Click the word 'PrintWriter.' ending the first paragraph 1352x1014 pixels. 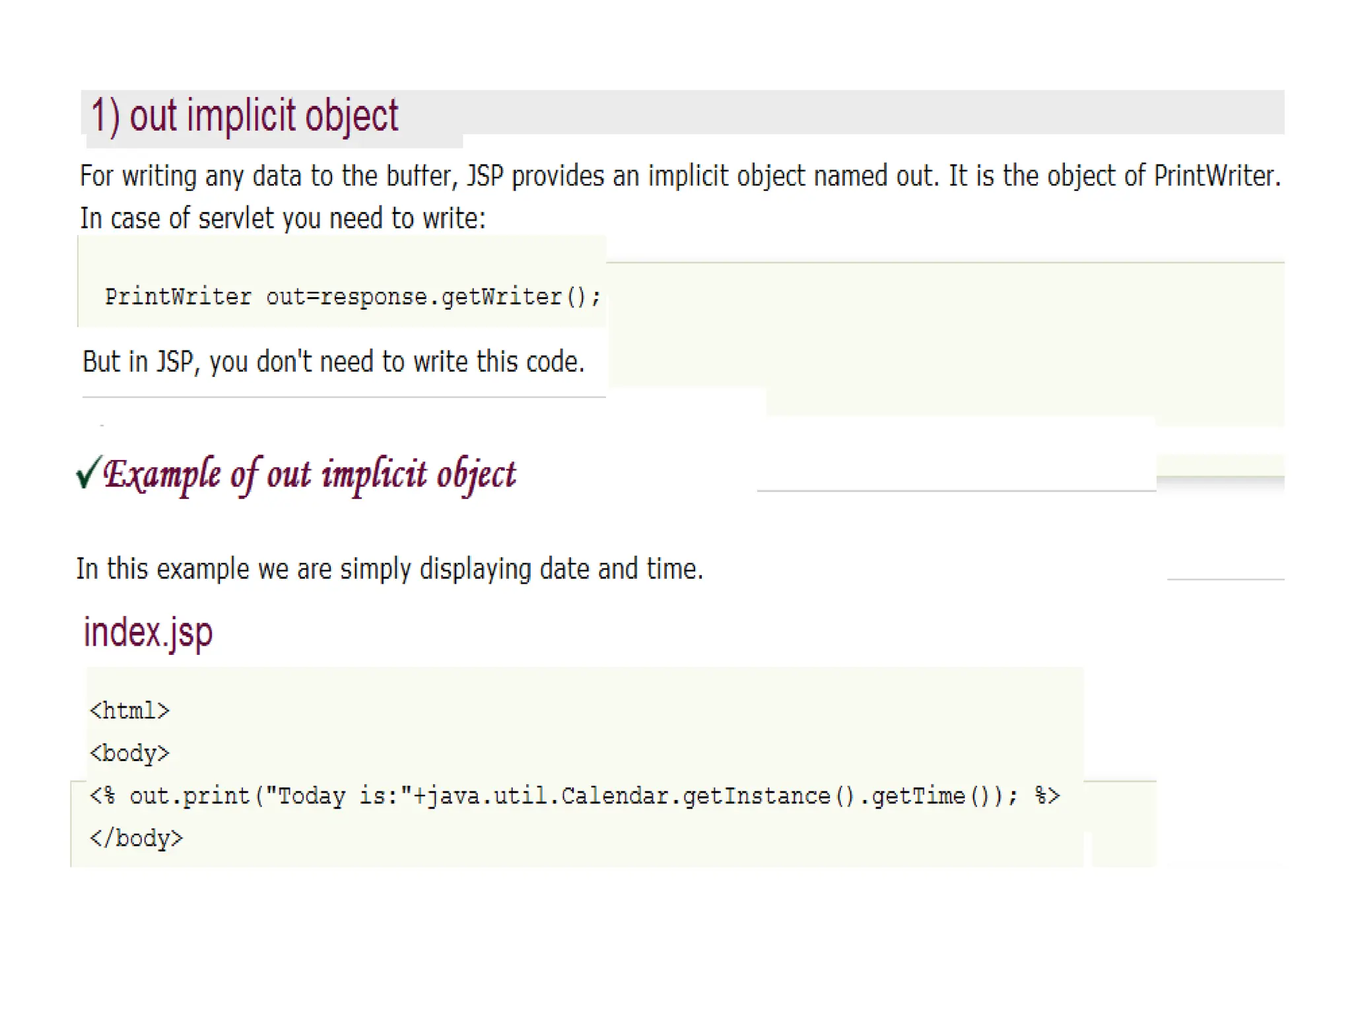tap(1217, 176)
